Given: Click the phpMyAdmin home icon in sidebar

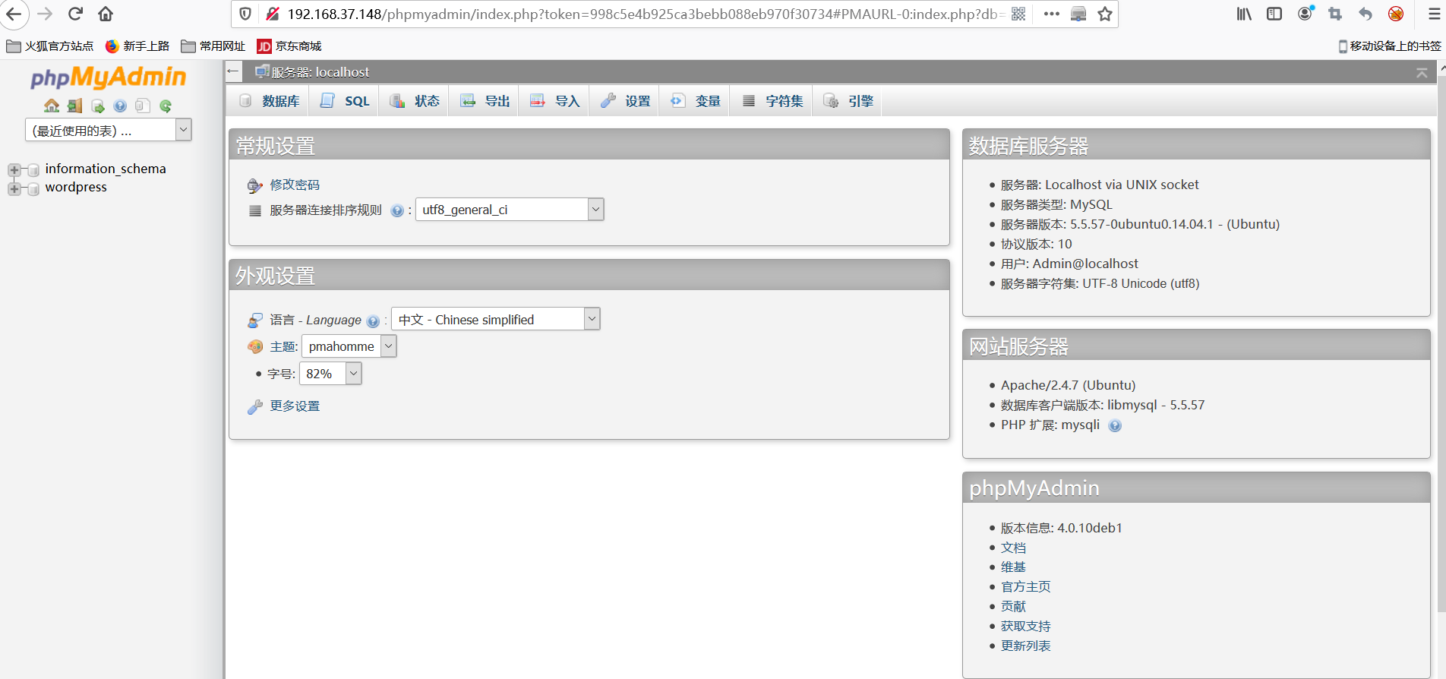Looking at the screenshot, I should 52,106.
